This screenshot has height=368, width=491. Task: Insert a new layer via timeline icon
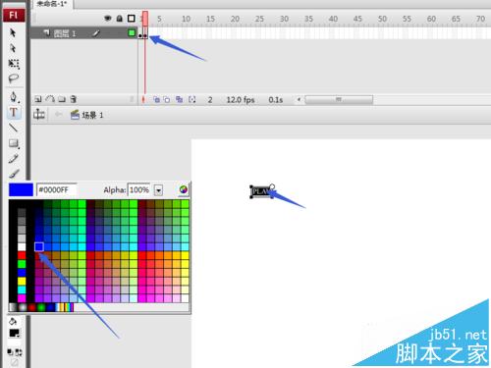coord(38,99)
